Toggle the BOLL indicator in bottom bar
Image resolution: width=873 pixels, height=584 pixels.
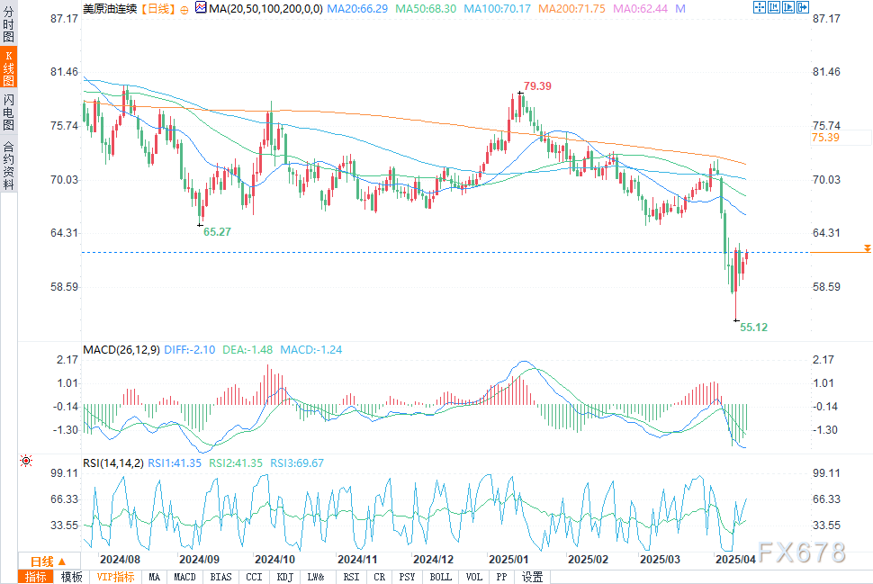click(441, 577)
